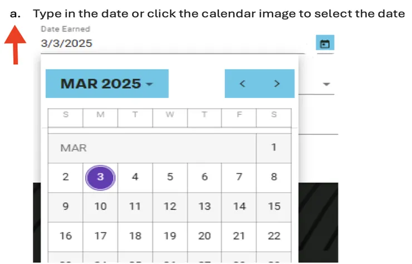
Task: Select March 7 in the calendar
Action: coord(239,177)
